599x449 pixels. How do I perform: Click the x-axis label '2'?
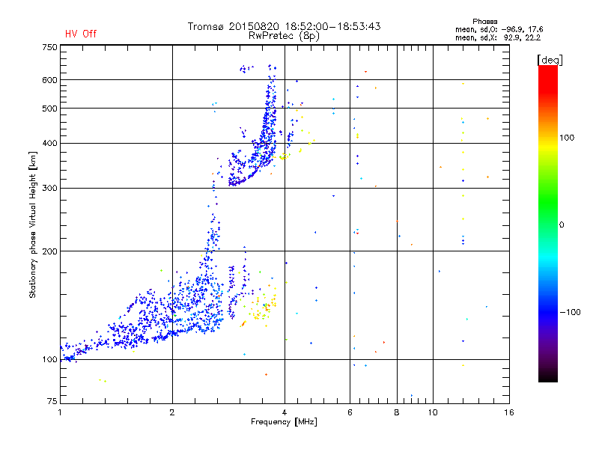172,412
